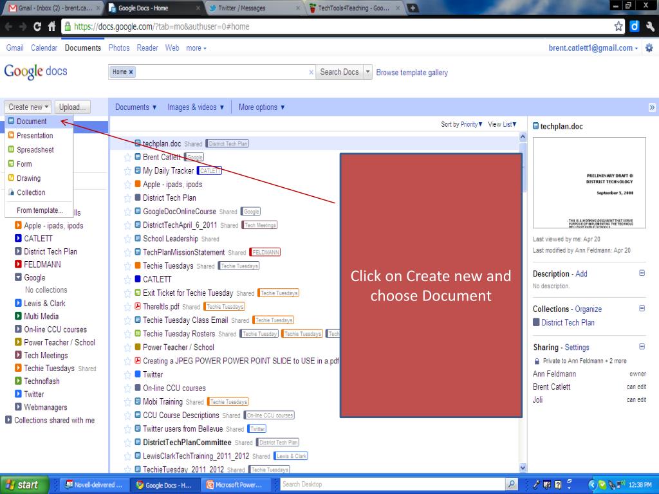Screen dimensions: 659x494
Task: Expand Collections shared with me
Action: point(8,420)
